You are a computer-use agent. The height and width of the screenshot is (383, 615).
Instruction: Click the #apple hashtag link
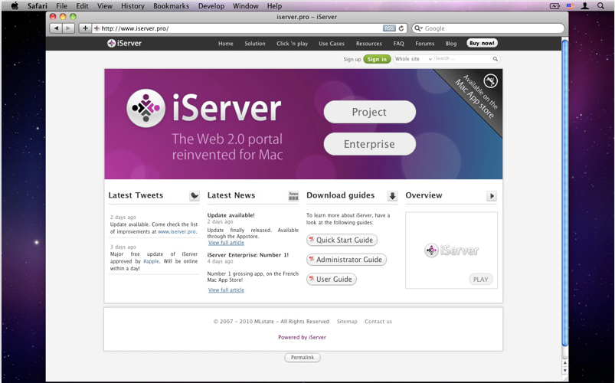click(151, 261)
